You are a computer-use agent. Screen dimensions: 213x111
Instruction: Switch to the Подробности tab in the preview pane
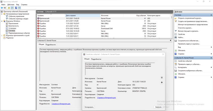[51, 44]
